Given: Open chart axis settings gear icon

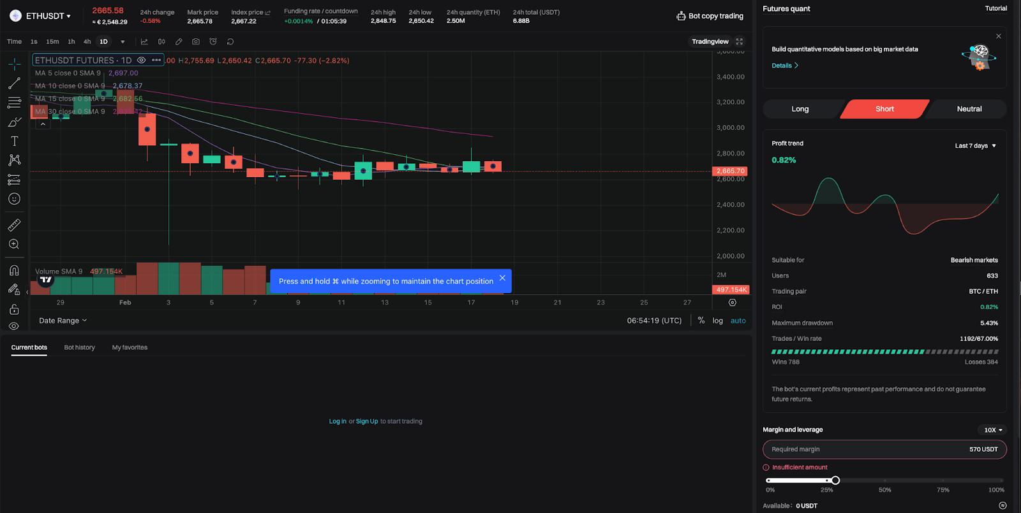Looking at the screenshot, I should point(732,303).
